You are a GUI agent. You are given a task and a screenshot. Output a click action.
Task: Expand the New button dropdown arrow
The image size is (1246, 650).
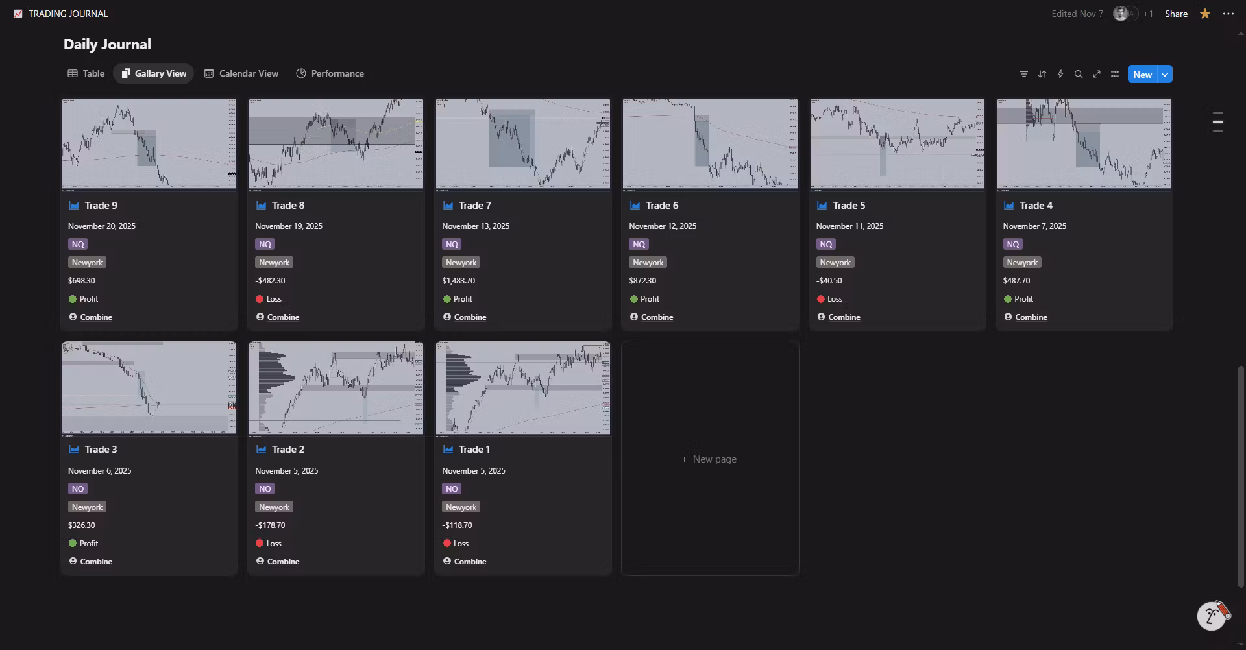[x=1165, y=74]
